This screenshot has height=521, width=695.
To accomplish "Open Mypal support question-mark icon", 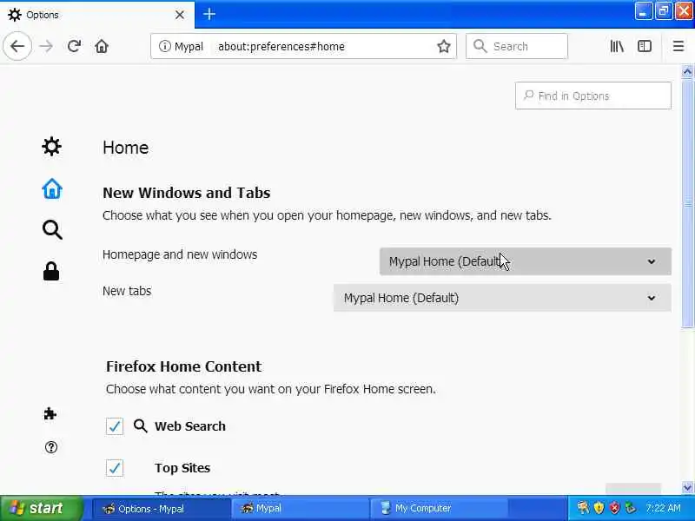I will coord(51,447).
